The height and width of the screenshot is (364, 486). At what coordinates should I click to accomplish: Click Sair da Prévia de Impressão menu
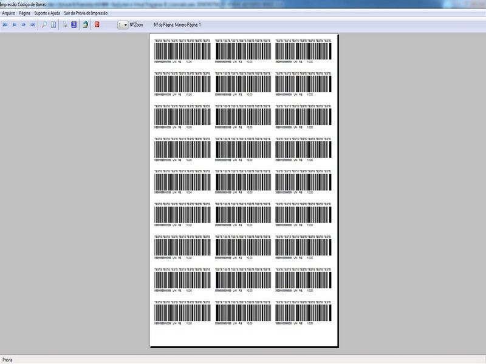(x=86, y=13)
